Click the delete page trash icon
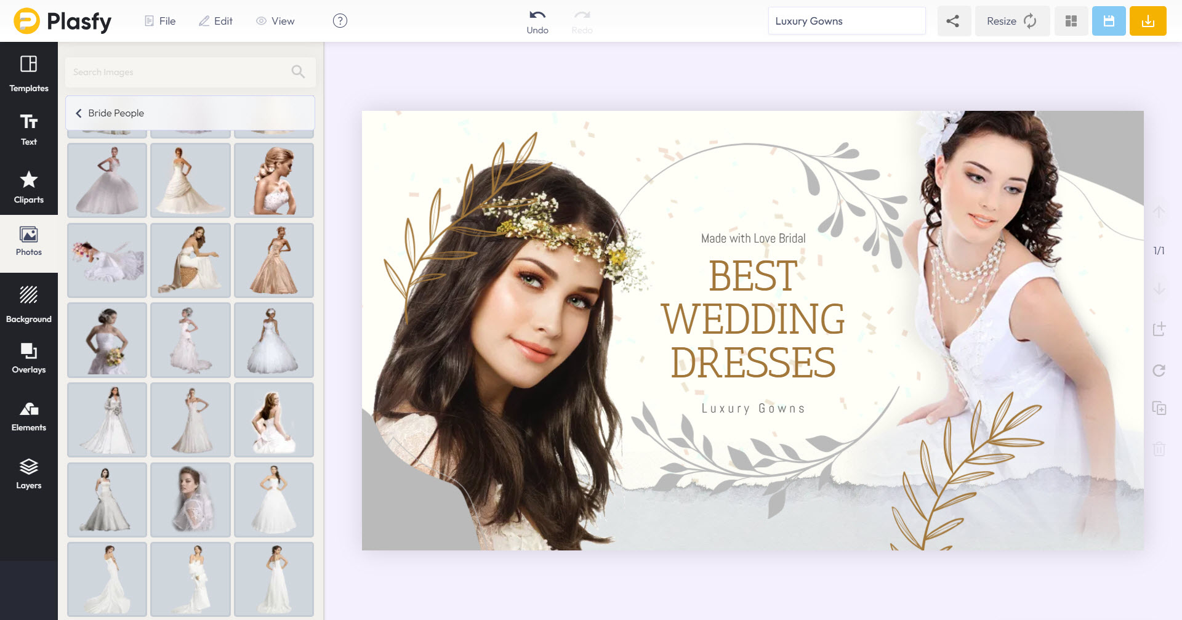The width and height of the screenshot is (1182, 620). 1159,448
